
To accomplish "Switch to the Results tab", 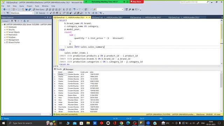I will pos(58,69).
